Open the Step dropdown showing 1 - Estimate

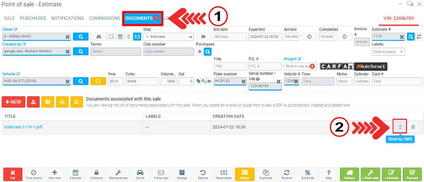click(x=168, y=37)
